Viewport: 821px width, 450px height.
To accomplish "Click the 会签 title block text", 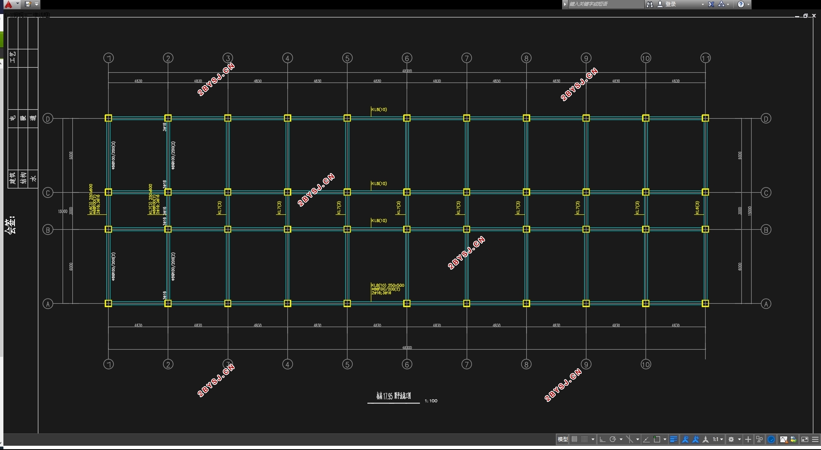I will click(10, 225).
